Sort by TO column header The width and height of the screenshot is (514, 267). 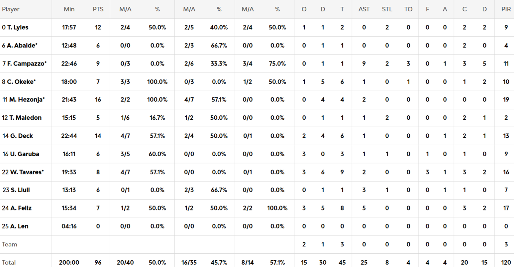pos(408,9)
